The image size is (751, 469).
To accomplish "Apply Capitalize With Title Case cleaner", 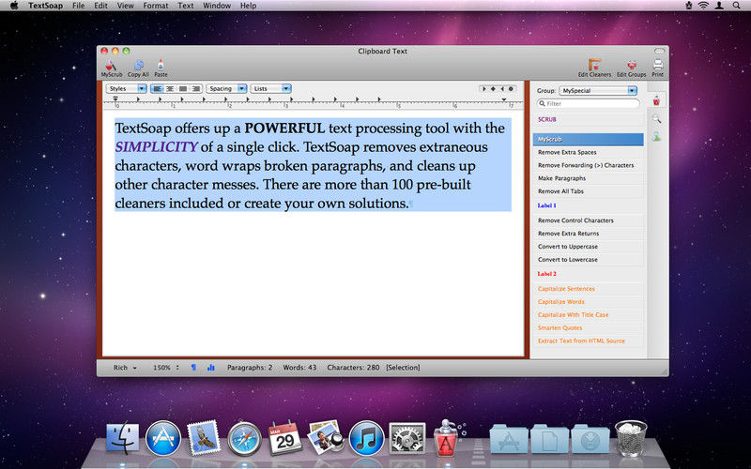I will click(589, 315).
